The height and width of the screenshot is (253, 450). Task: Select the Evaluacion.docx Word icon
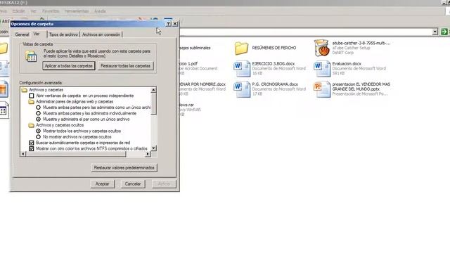(322, 69)
